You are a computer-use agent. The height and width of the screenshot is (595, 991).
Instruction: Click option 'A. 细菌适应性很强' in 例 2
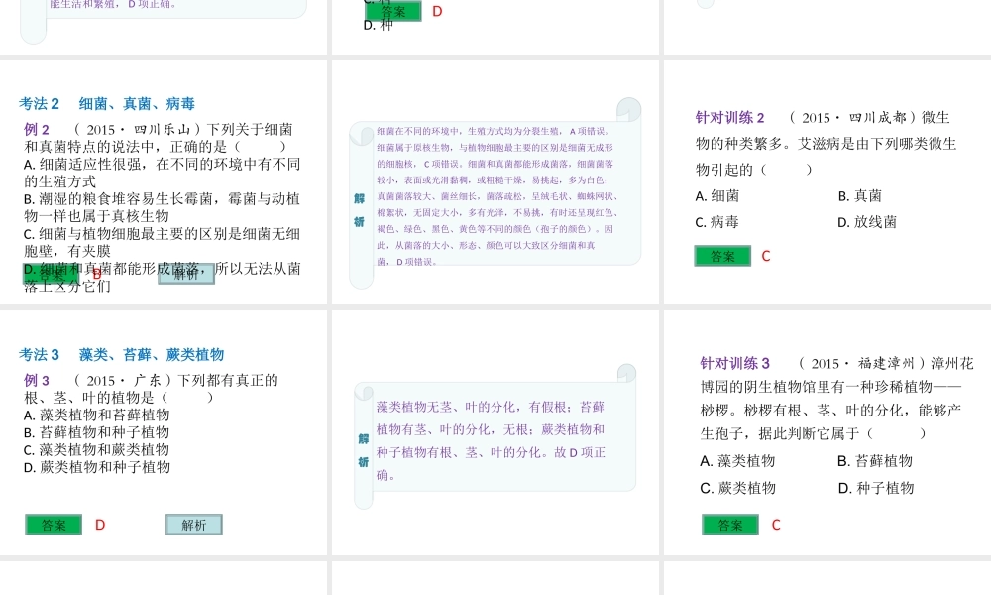tap(162, 173)
